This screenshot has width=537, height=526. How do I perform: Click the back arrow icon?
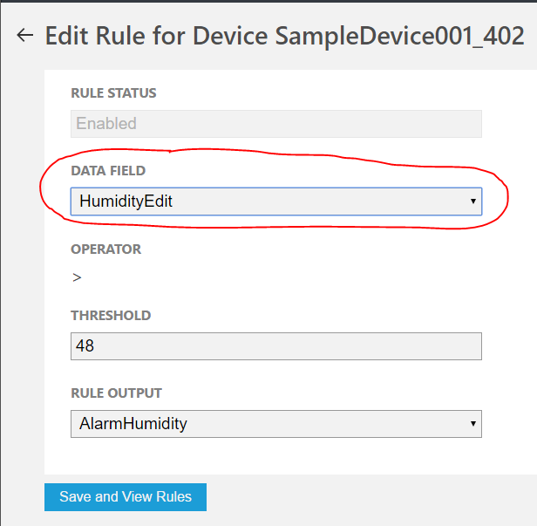pyautogui.click(x=24, y=36)
